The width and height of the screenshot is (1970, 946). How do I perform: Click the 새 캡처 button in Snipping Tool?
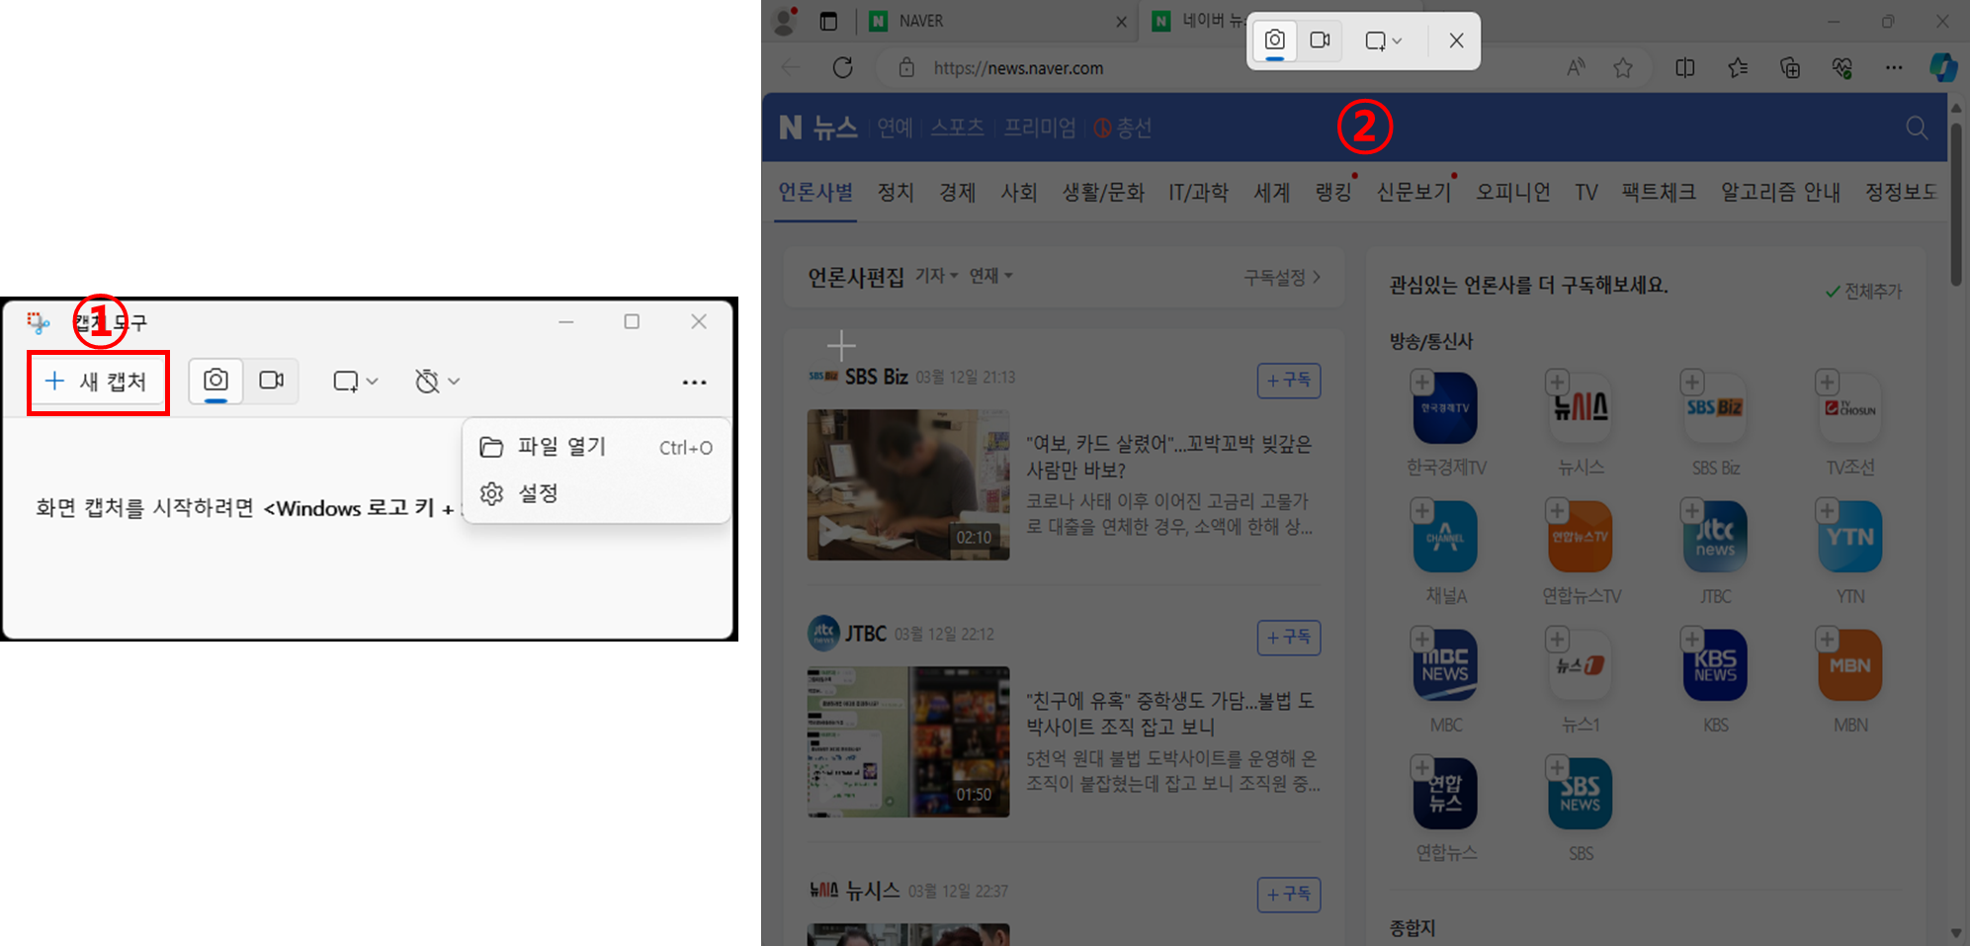click(x=98, y=382)
